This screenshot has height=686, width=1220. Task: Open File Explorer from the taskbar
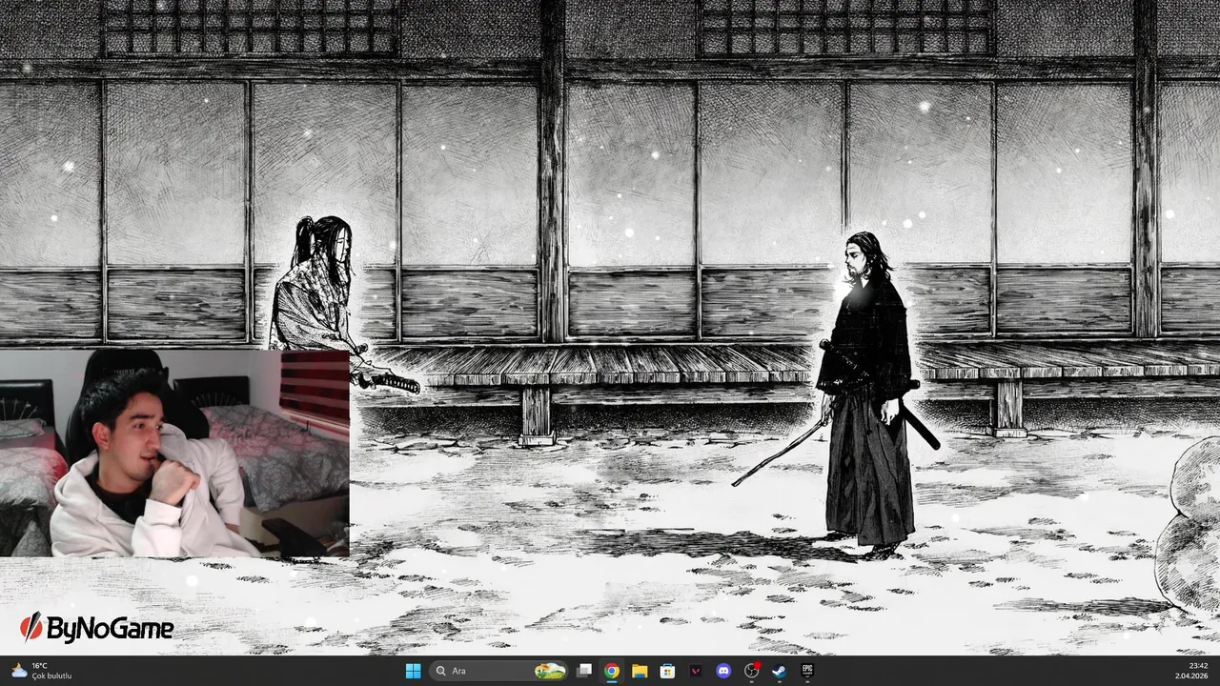click(x=640, y=671)
